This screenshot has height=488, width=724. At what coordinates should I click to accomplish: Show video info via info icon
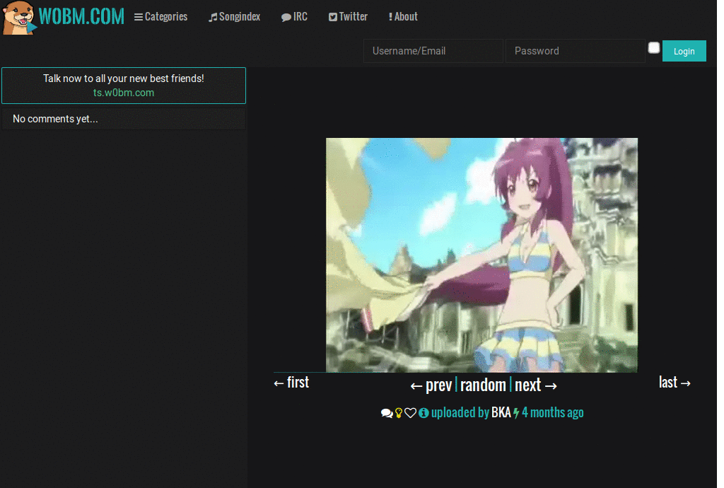point(424,413)
